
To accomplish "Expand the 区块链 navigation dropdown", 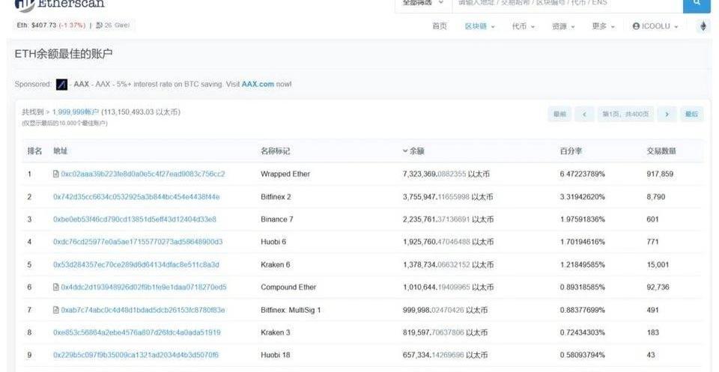I will [x=480, y=26].
